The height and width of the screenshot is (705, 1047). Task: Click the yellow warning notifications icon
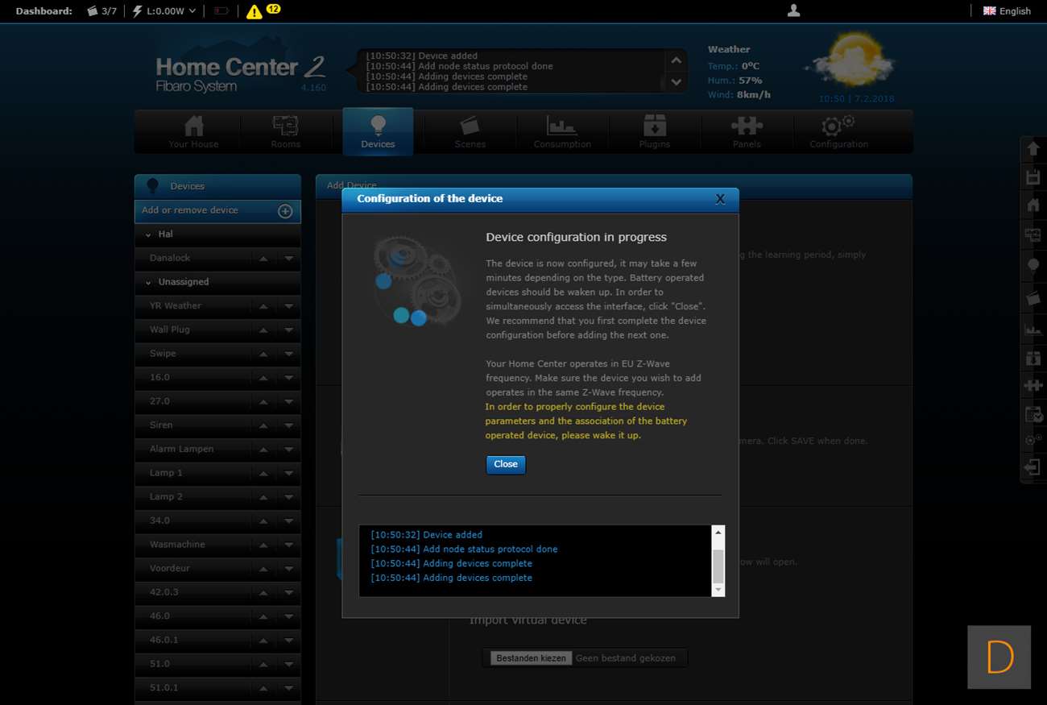pos(255,11)
